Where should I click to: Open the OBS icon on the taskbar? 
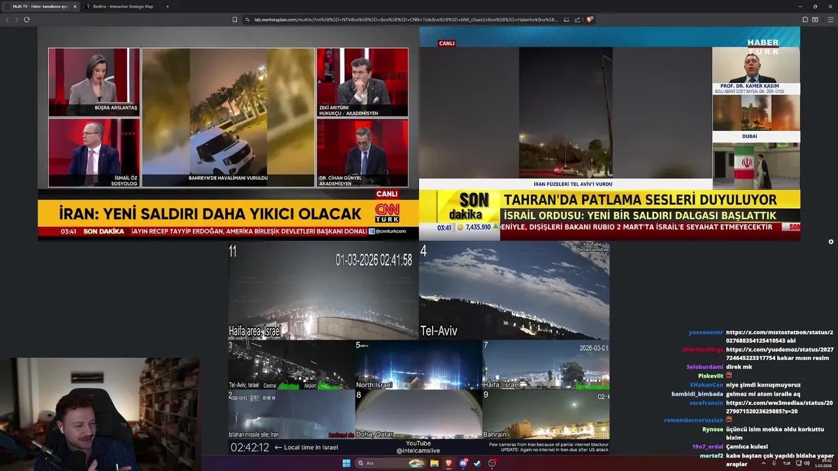pyautogui.click(x=492, y=463)
